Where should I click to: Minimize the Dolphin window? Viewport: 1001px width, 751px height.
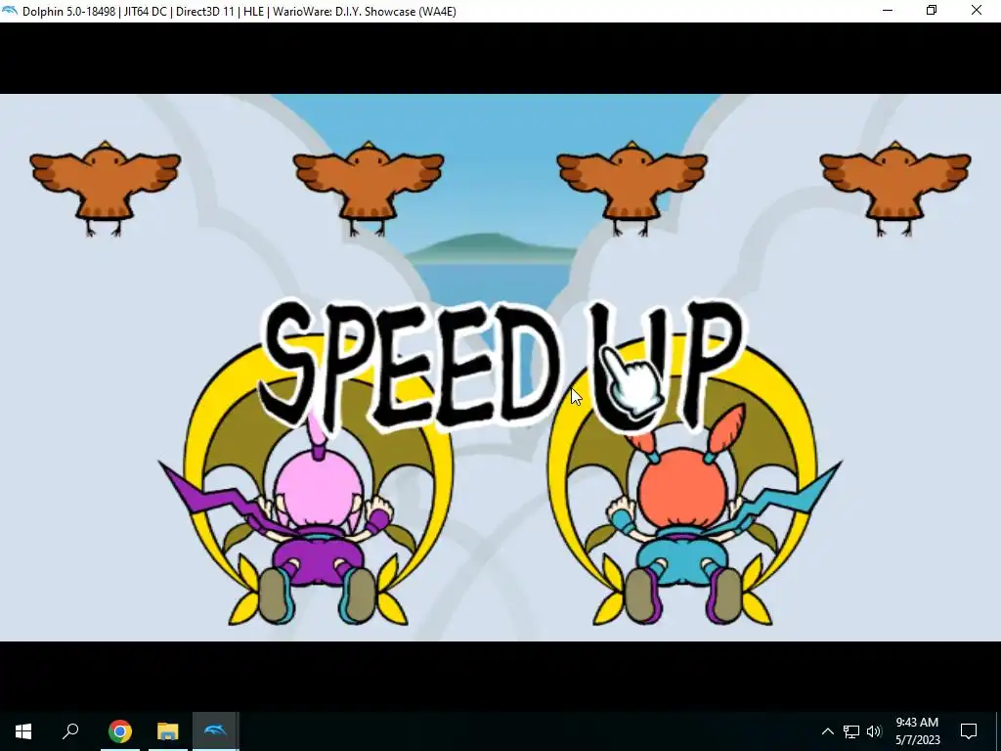[888, 11]
